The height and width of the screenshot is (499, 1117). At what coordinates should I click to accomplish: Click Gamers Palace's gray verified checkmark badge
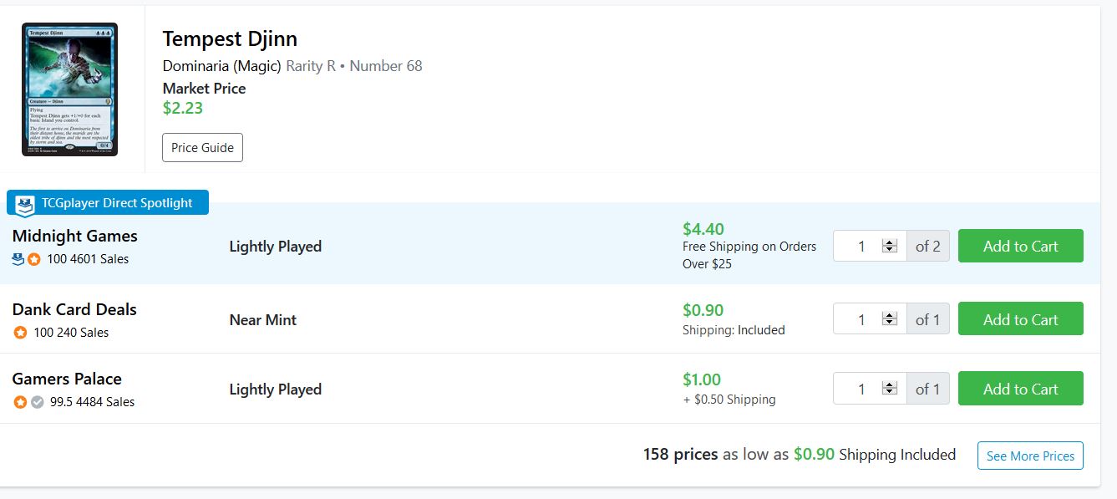pyautogui.click(x=37, y=402)
